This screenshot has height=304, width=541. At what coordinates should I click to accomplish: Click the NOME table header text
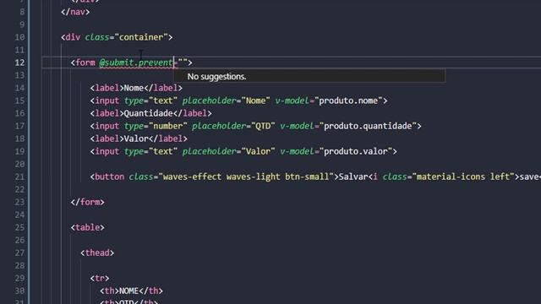tap(128, 290)
